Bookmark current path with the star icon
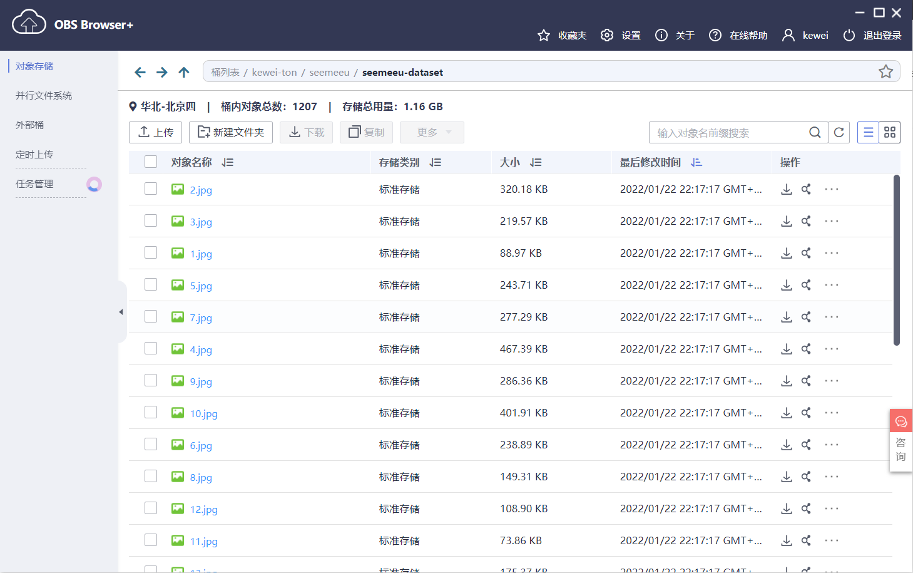Image resolution: width=913 pixels, height=573 pixels. click(885, 71)
